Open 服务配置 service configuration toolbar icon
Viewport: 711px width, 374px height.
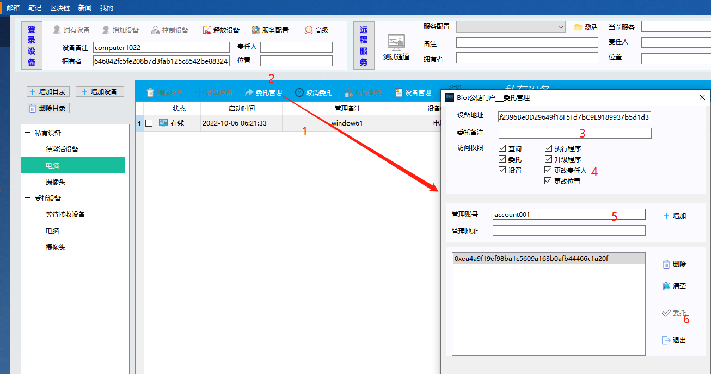click(x=256, y=30)
